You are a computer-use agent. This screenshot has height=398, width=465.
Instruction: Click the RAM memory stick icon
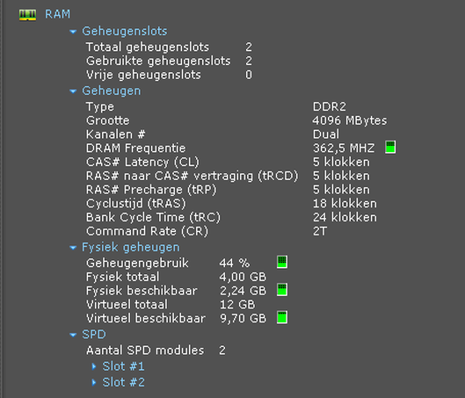point(27,15)
